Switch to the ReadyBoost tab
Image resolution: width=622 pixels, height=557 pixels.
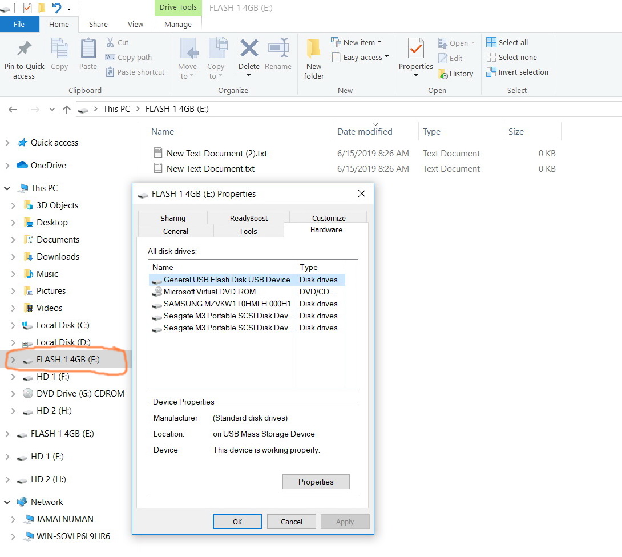(x=249, y=217)
